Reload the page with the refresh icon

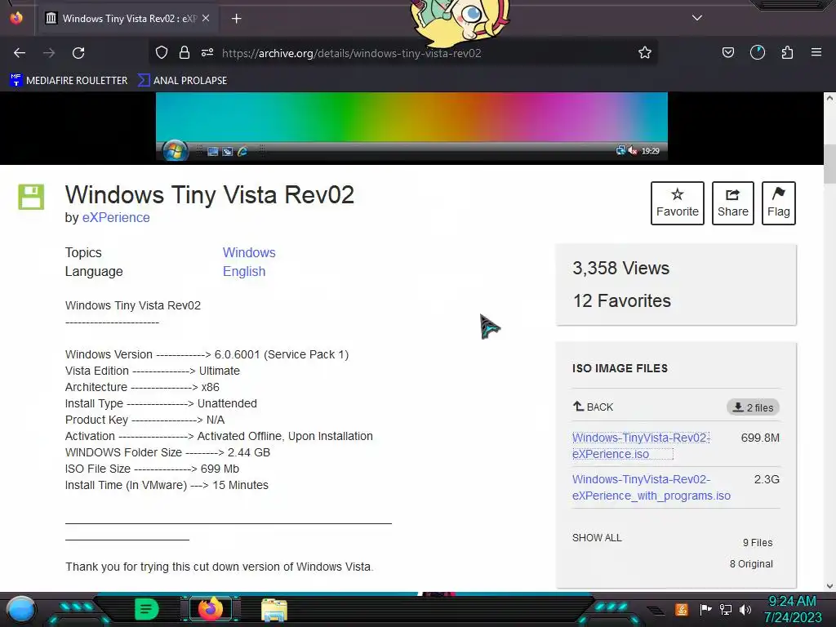(78, 53)
